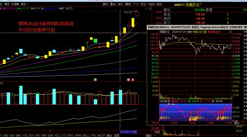Click the 标记 mark tool
The image size is (247, 137).
143,5
